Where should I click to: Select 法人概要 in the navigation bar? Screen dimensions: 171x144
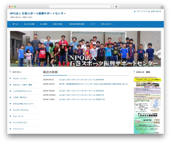(x=43, y=24)
